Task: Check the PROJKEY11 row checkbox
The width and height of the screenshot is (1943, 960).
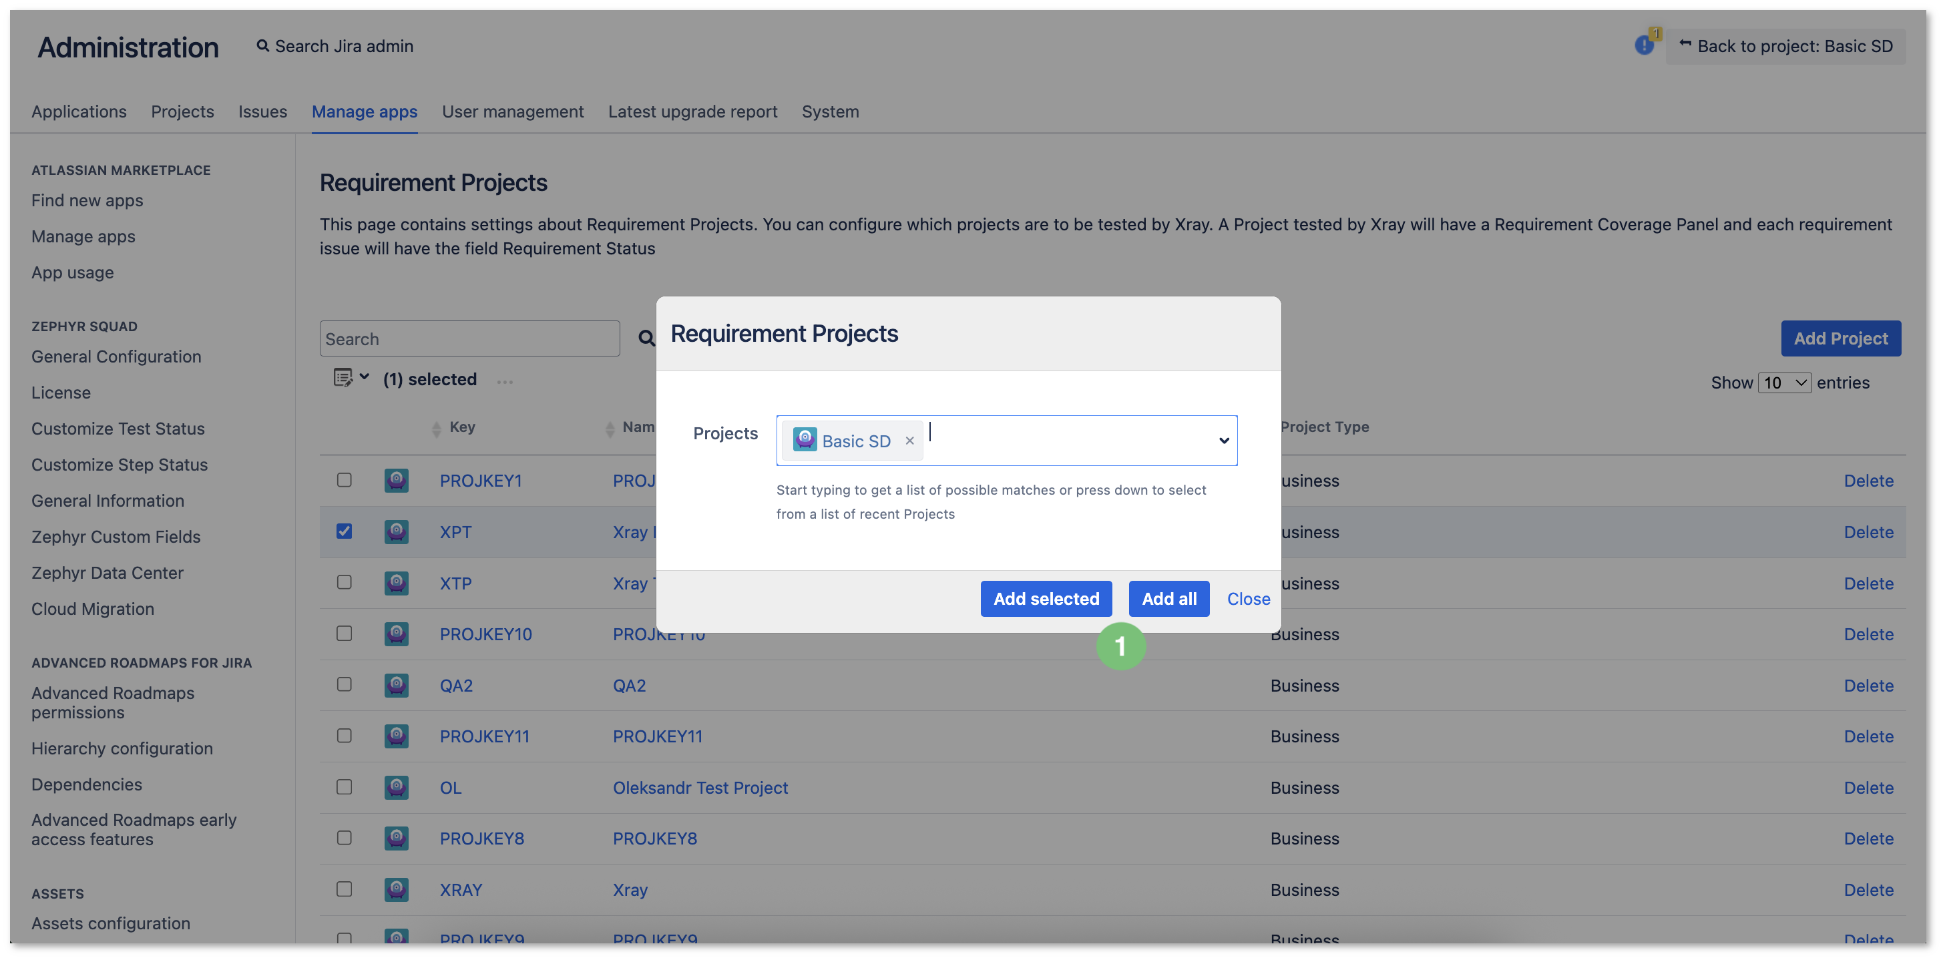Action: [x=344, y=735]
